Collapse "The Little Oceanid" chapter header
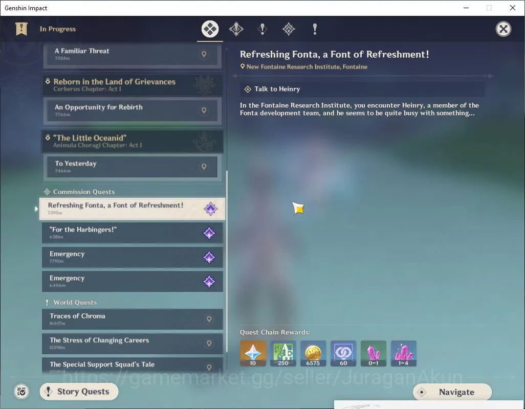 [x=133, y=141]
